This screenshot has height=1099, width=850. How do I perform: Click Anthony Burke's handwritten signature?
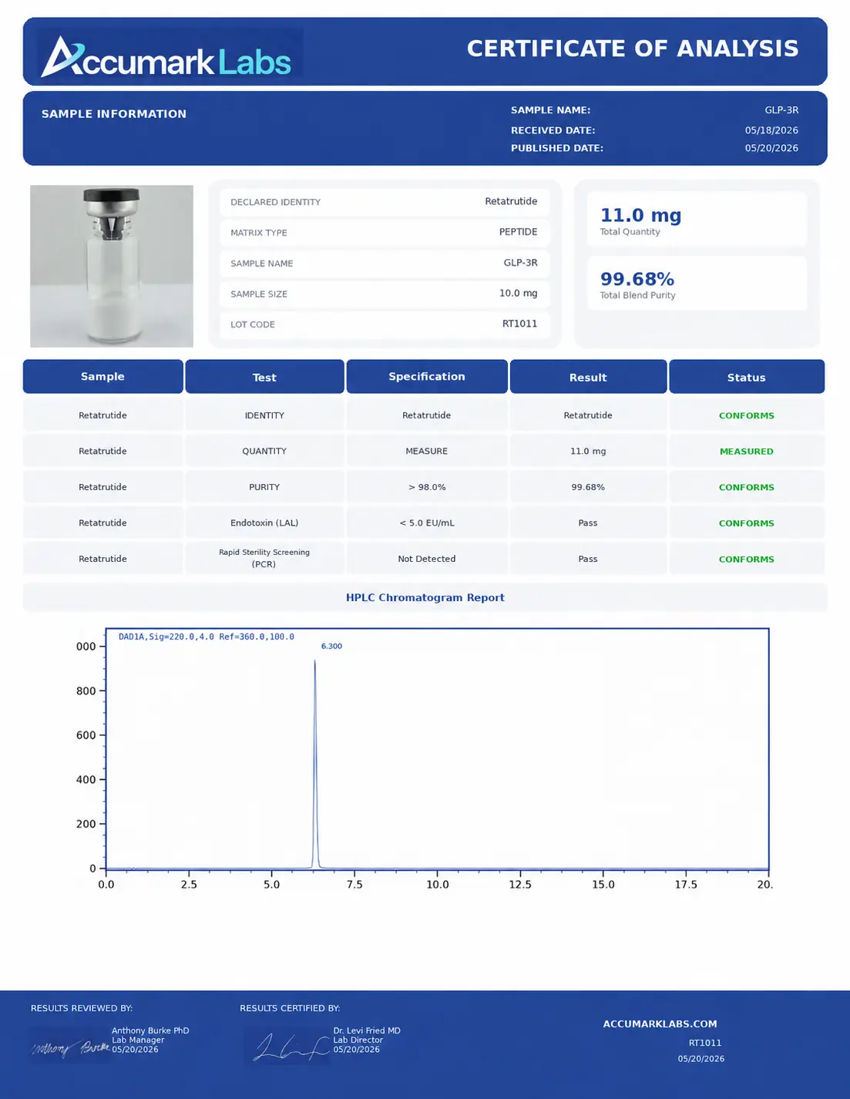[x=69, y=1046]
